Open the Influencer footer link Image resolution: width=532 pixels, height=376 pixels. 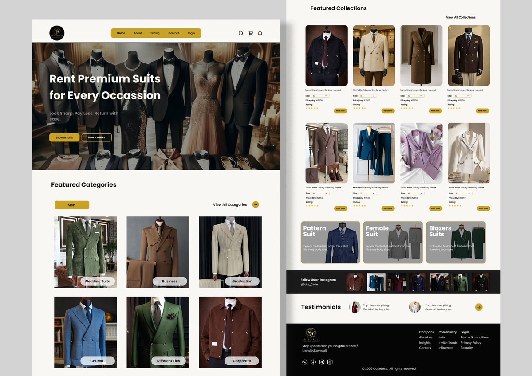446,348
